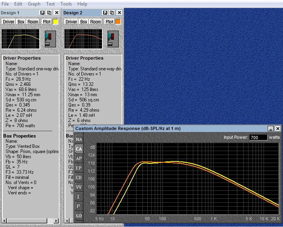
Task: Click Design 2 response curve thumbnail
Action: pos(83,39)
